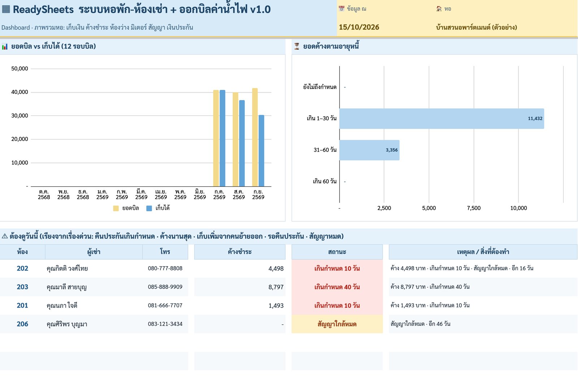
Task: Select tenant name คุณนภา ใจดี
Action: (62, 306)
